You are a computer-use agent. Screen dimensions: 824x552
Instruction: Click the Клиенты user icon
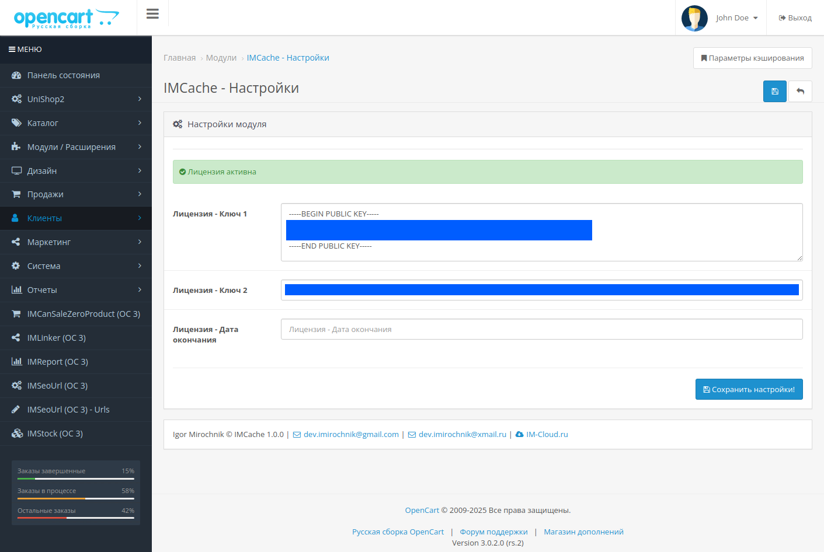tap(16, 218)
